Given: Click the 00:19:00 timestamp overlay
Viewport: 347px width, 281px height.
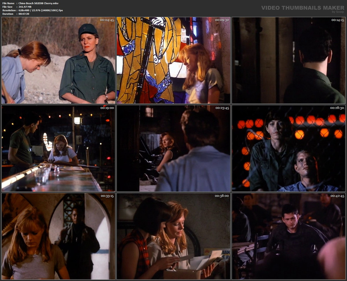Looking at the screenshot, I should pos(107,108).
